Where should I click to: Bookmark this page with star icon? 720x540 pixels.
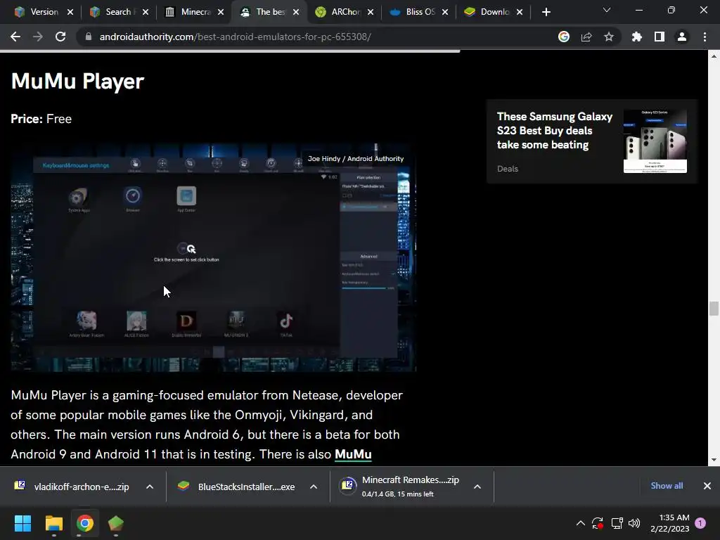point(608,37)
